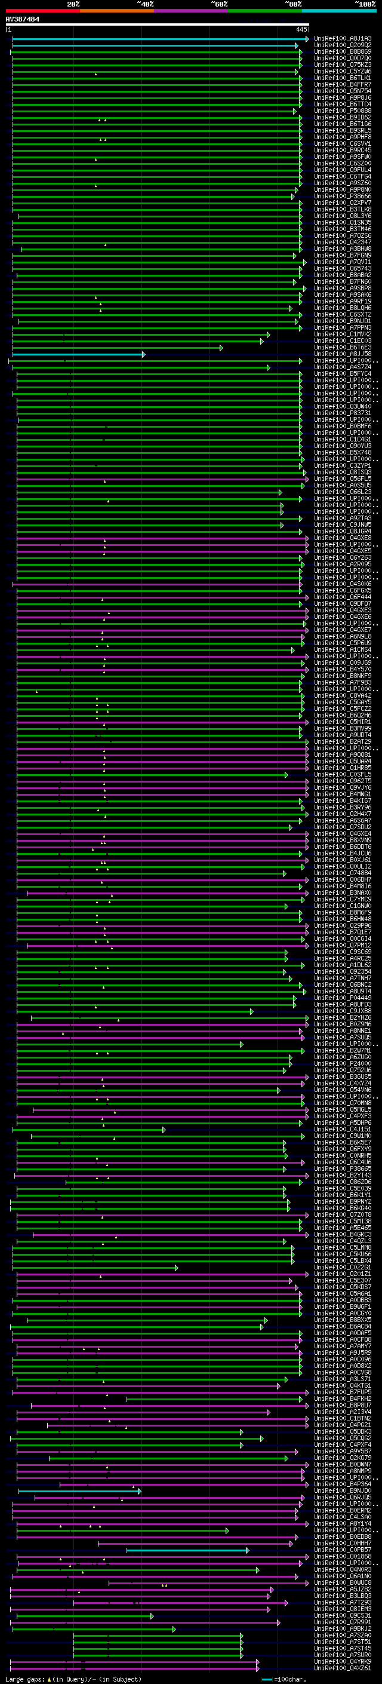This screenshot has width=382, height=1684.
Task: Open hit UniRef100_A8JJ58
Action: click(x=343, y=354)
